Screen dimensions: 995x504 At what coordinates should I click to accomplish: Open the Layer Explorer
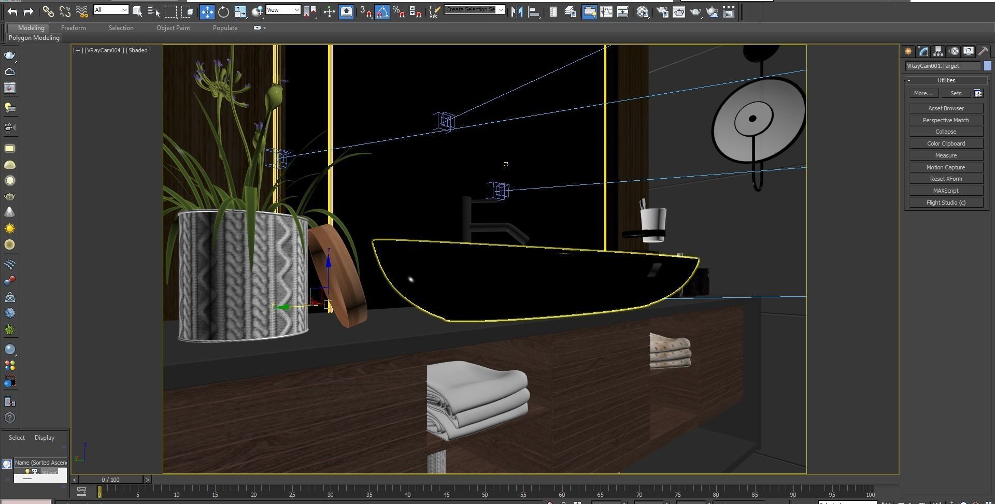click(x=570, y=11)
